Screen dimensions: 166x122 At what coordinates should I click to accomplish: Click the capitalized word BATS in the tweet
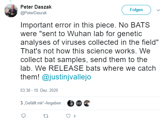(140, 25)
